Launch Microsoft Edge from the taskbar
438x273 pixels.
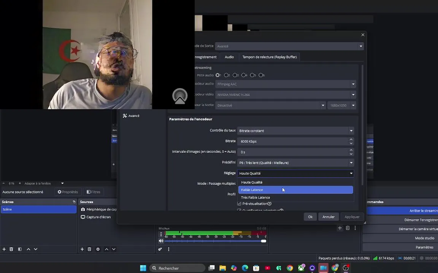click(245, 268)
